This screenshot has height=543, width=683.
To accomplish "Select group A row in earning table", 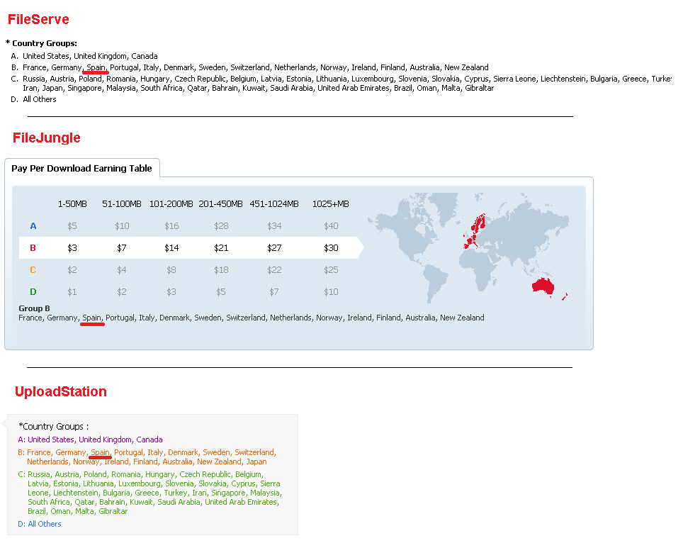I will [188, 225].
